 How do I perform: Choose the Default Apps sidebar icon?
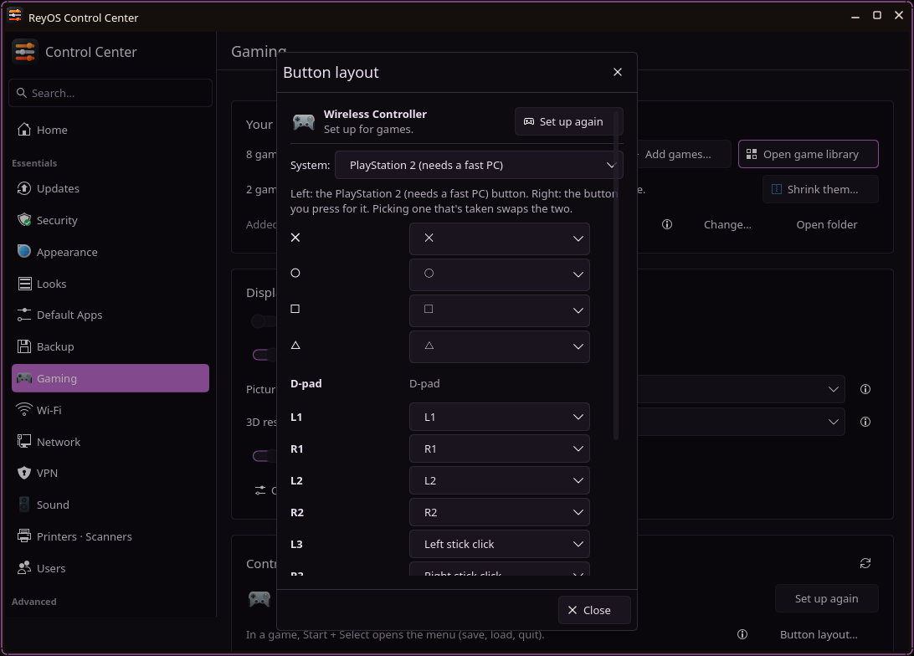pos(24,315)
